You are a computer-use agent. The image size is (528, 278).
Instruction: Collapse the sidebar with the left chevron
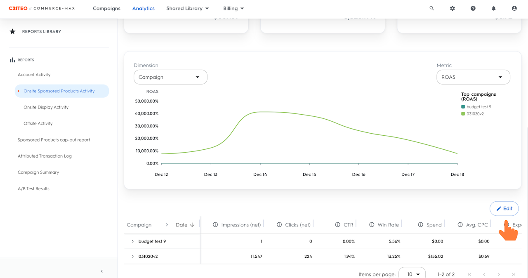click(x=101, y=271)
